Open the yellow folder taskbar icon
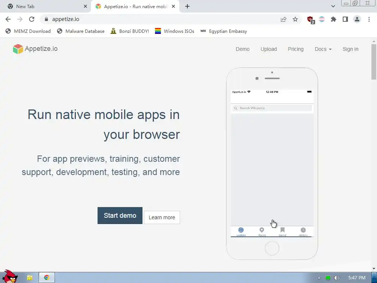Viewport: 377px width, 283px height. pos(30,277)
